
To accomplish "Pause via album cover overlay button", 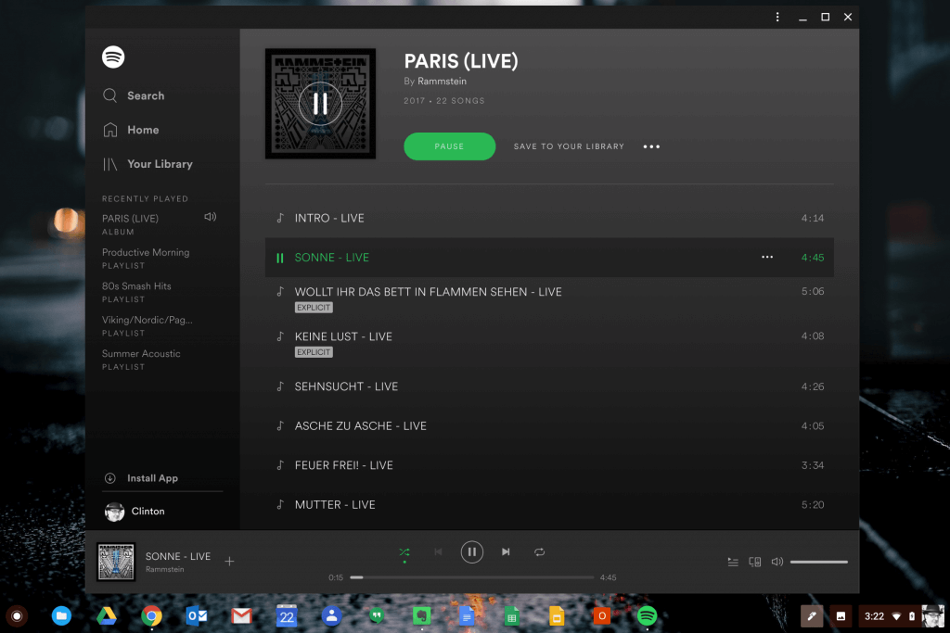I will coord(320,104).
